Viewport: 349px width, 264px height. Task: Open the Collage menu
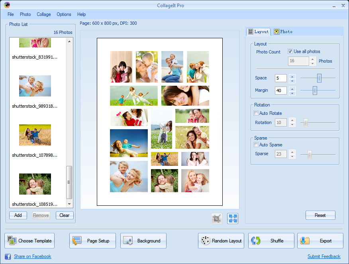coord(44,14)
